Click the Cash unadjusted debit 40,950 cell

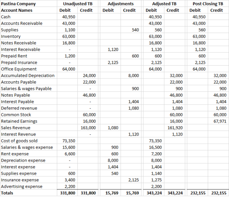pos(67,17)
